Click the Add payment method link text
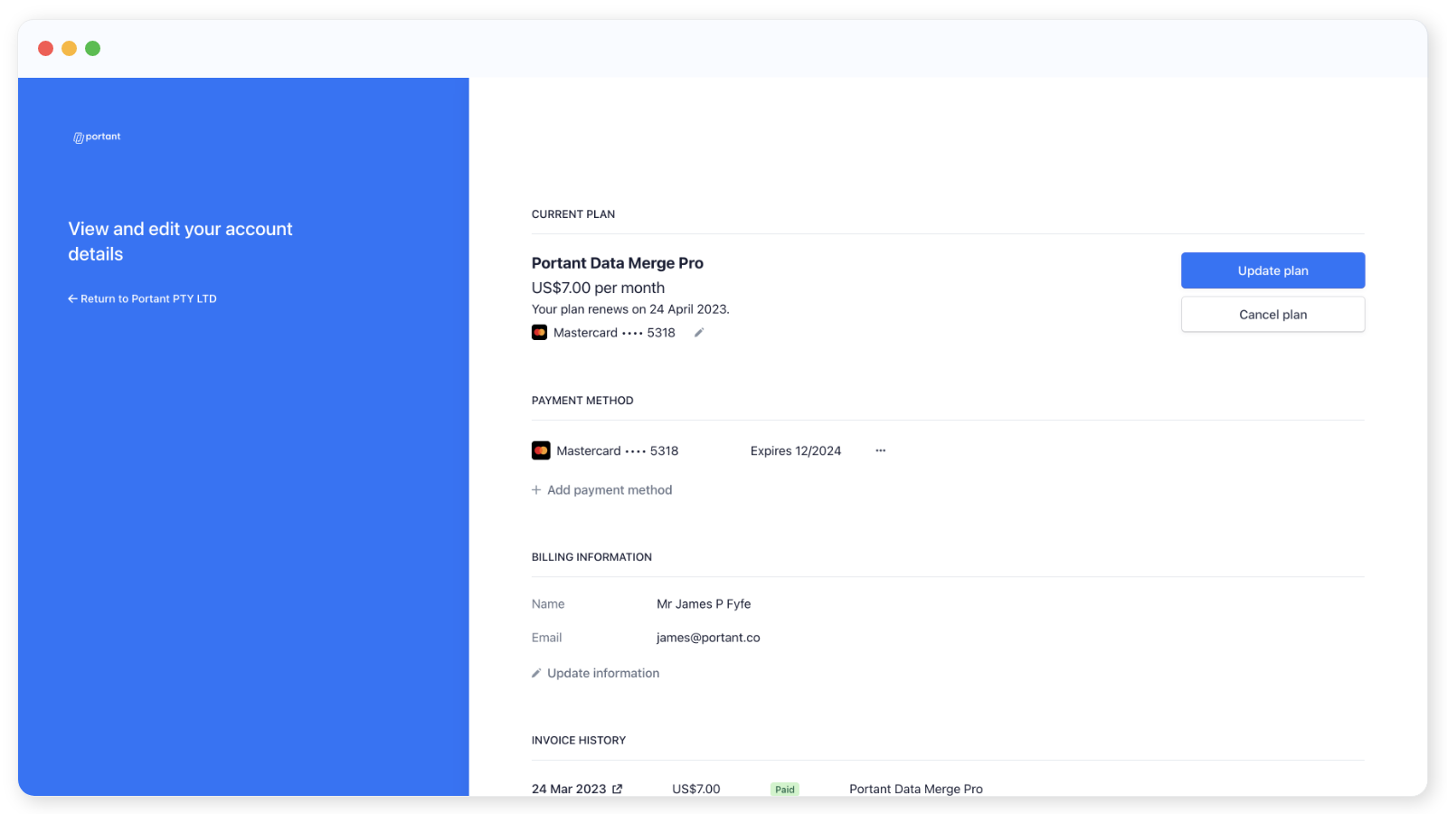 tap(610, 490)
